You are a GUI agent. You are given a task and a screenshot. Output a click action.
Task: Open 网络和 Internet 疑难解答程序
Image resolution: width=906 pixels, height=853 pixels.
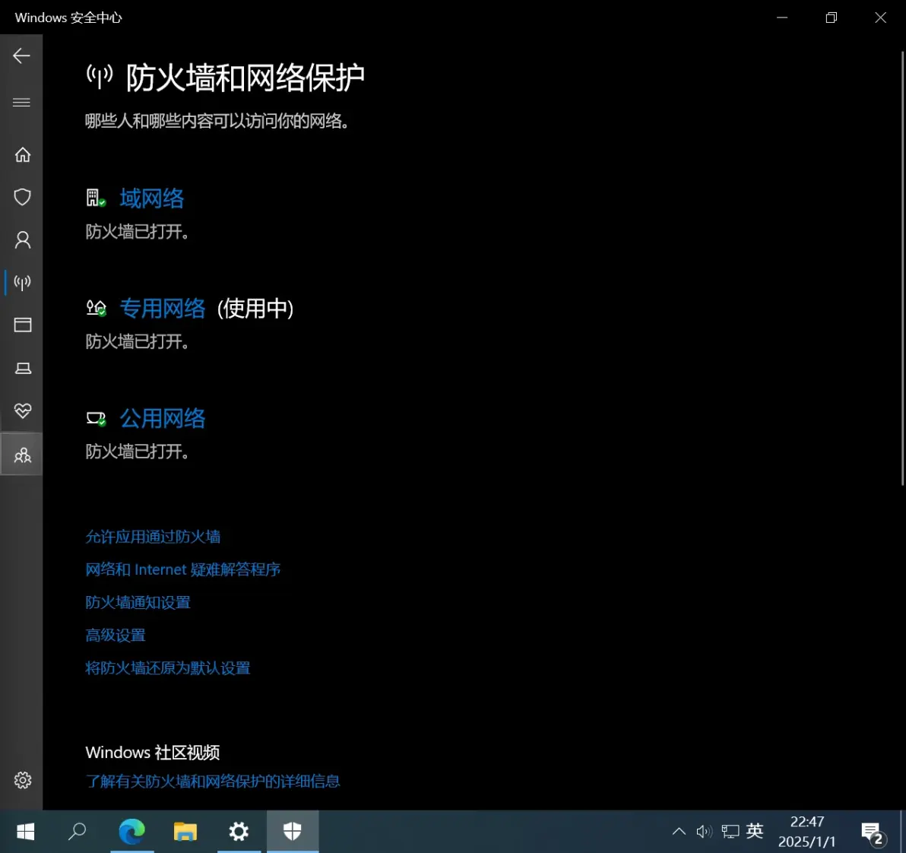tap(183, 570)
